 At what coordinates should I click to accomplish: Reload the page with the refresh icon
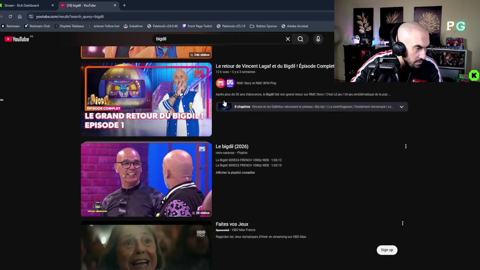coord(10,16)
